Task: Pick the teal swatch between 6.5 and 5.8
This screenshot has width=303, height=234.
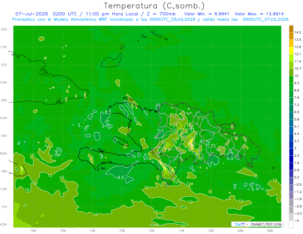Action: point(291,116)
